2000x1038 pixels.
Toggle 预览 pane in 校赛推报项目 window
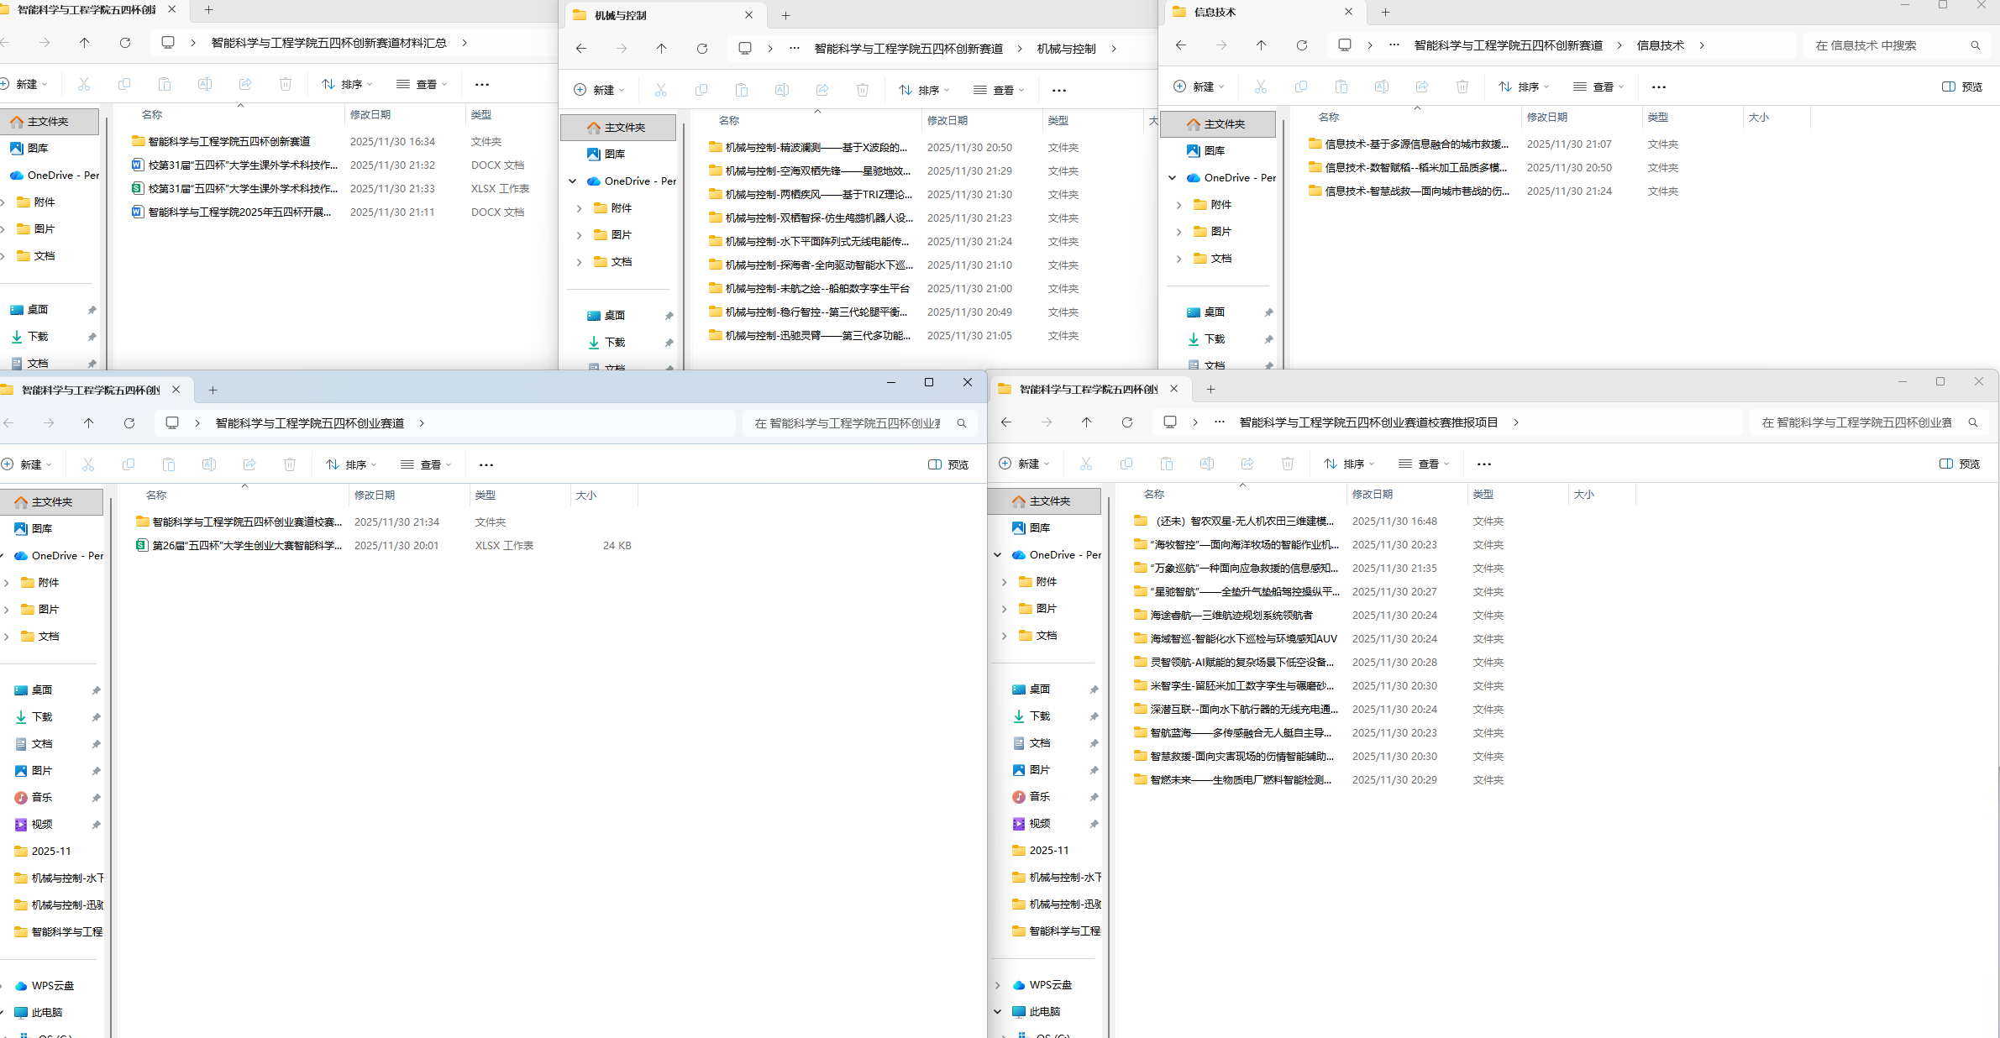1960,464
